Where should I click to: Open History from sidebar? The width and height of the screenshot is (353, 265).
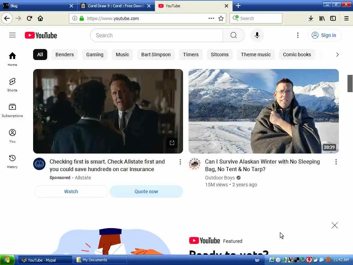coord(12,161)
